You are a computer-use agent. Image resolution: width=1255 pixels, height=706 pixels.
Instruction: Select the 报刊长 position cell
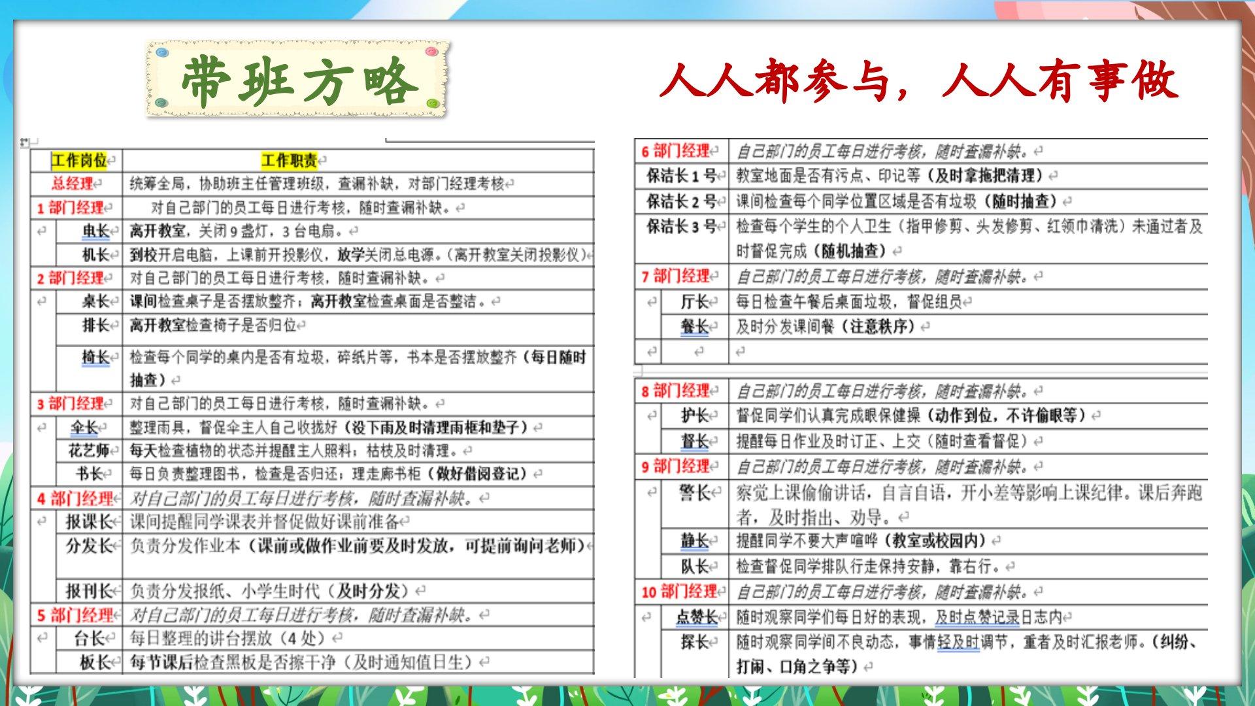[x=90, y=591]
